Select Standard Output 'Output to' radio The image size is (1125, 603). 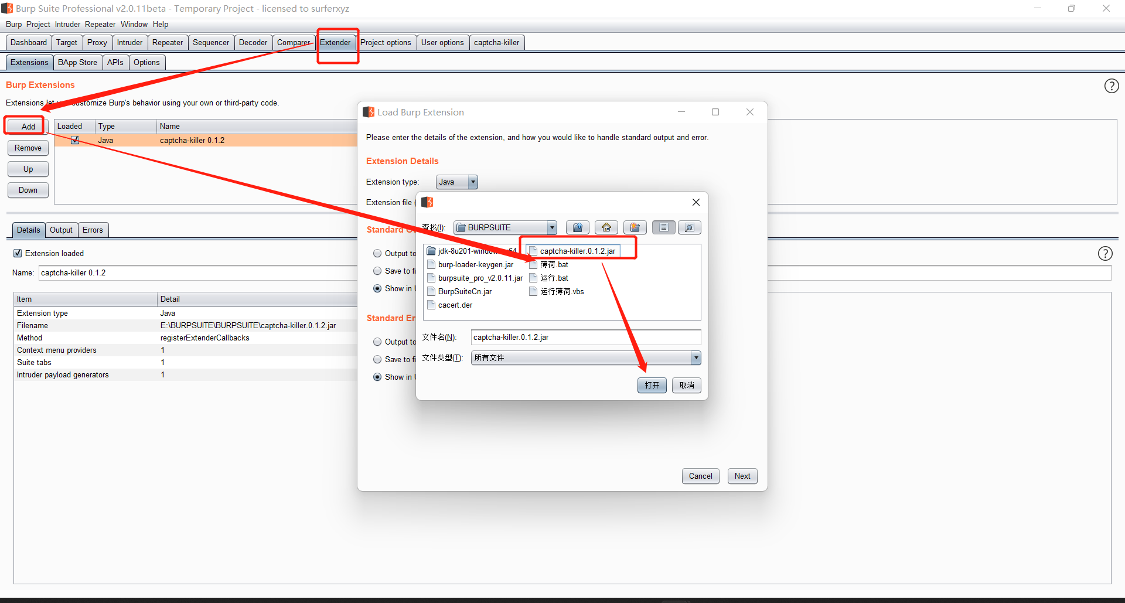click(x=377, y=253)
